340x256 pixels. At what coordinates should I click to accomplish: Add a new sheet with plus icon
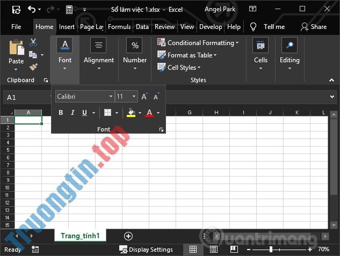point(128,236)
